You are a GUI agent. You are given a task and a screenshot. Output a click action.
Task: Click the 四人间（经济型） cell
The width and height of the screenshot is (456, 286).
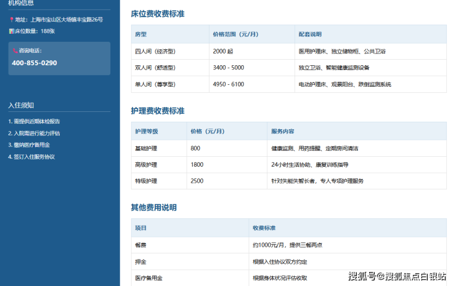click(170, 52)
